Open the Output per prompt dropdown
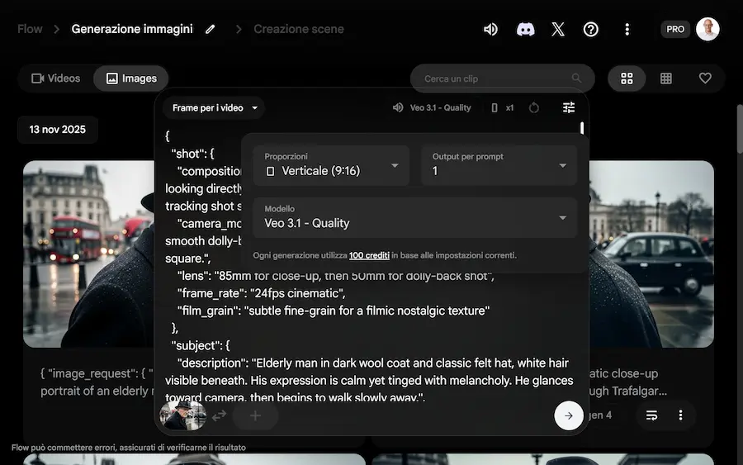Image resolution: width=743 pixels, height=465 pixels. 499,165
